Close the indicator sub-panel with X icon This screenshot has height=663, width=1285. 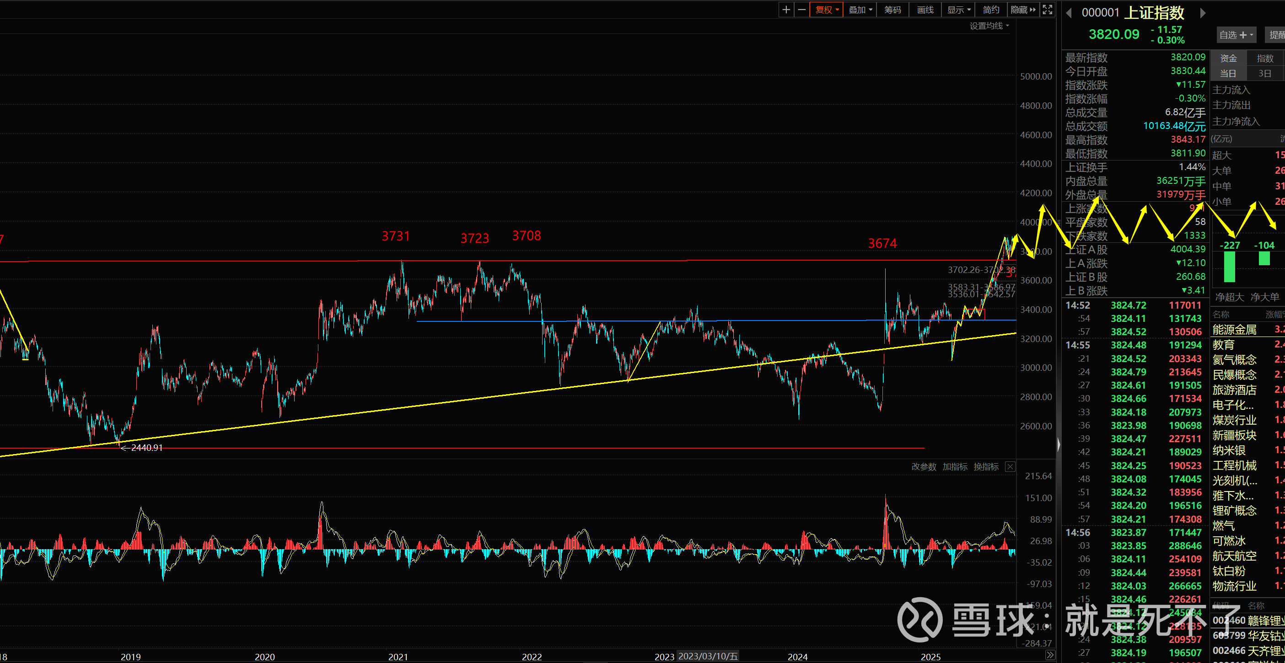(x=1010, y=466)
